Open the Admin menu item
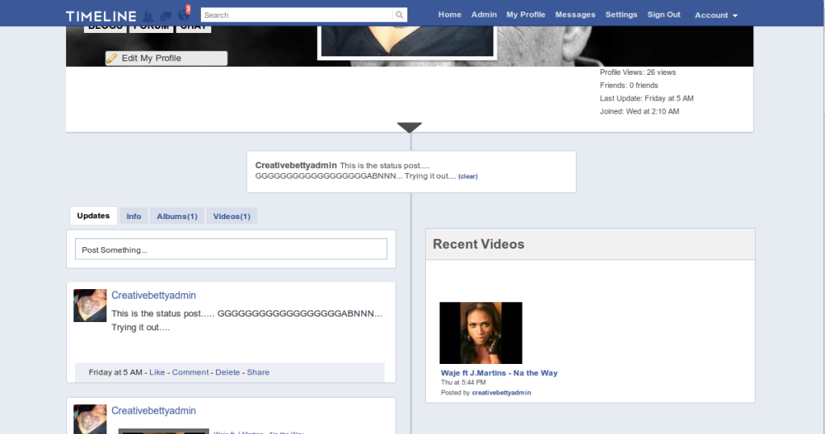The width and height of the screenshot is (825, 434). click(484, 14)
